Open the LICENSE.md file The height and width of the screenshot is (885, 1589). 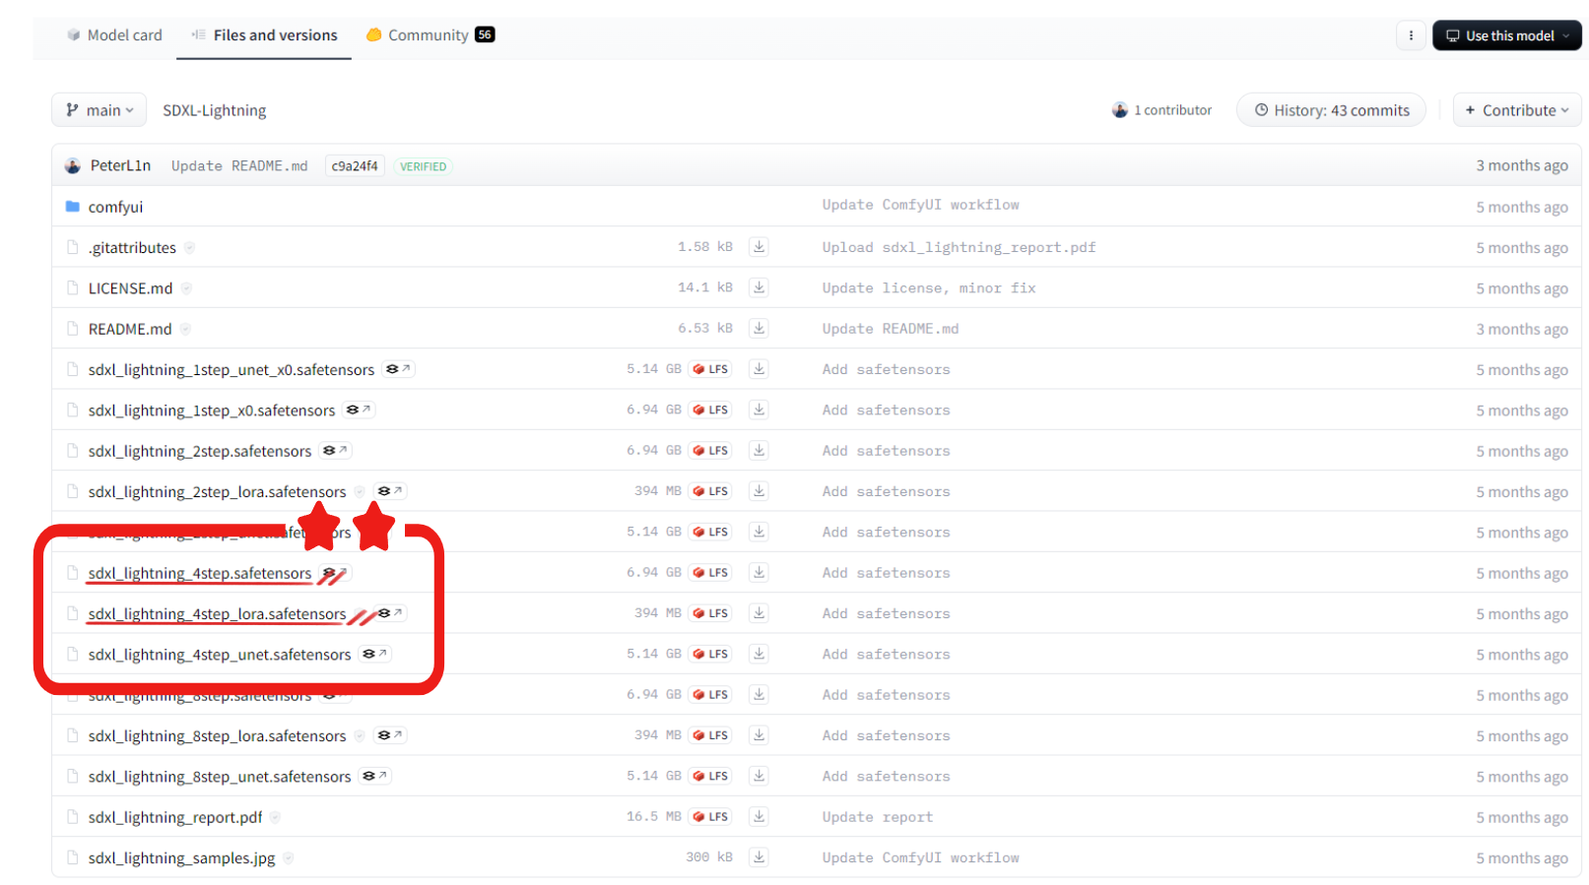pyautogui.click(x=130, y=288)
